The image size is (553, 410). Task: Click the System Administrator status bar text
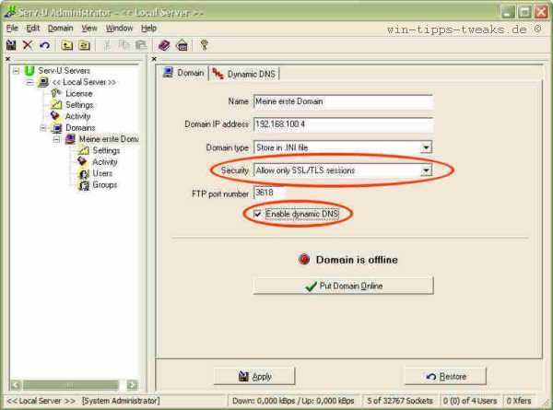pyautogui.click(x=121, y=401)
